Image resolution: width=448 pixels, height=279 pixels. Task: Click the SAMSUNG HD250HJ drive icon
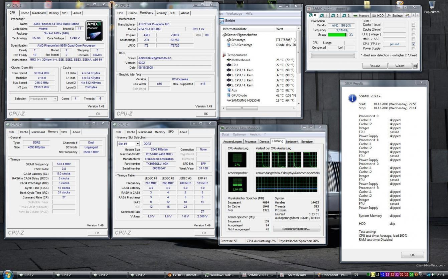[229, 100]
